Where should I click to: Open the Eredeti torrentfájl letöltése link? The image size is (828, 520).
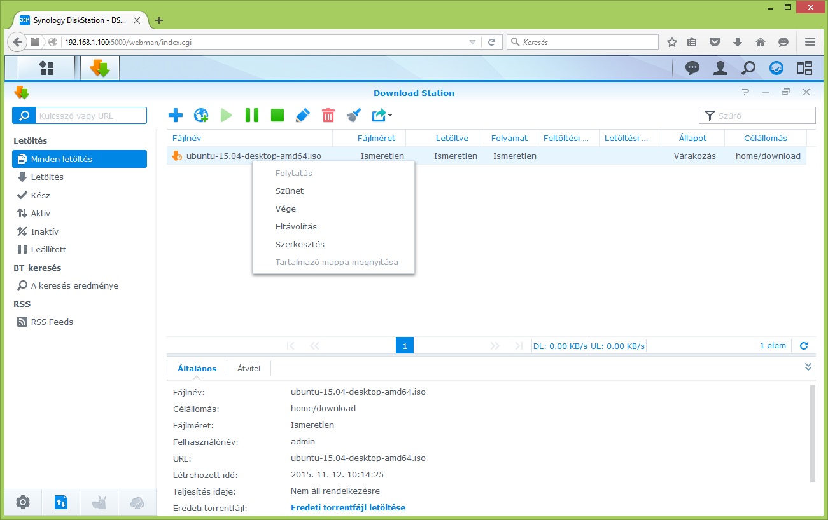click(348, 507)
